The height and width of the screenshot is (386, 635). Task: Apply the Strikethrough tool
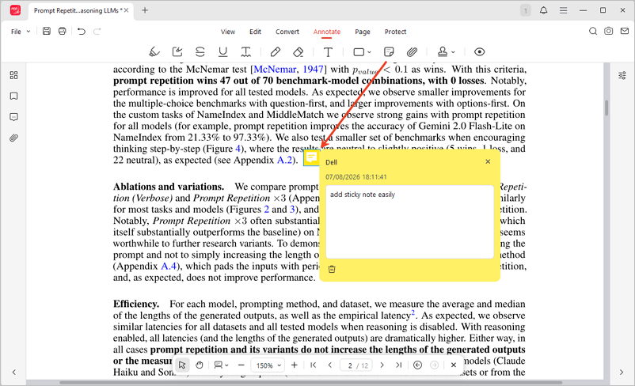200,51
